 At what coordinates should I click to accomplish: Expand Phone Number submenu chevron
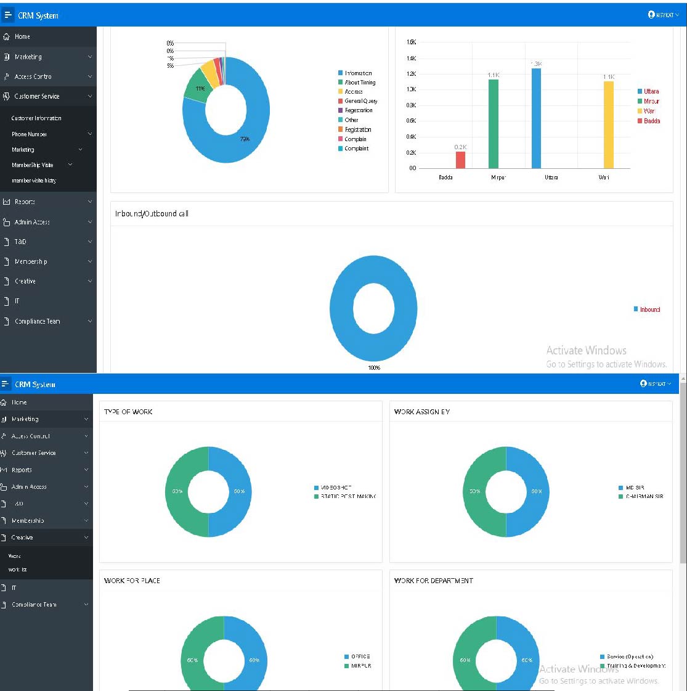tap(90, 134)
